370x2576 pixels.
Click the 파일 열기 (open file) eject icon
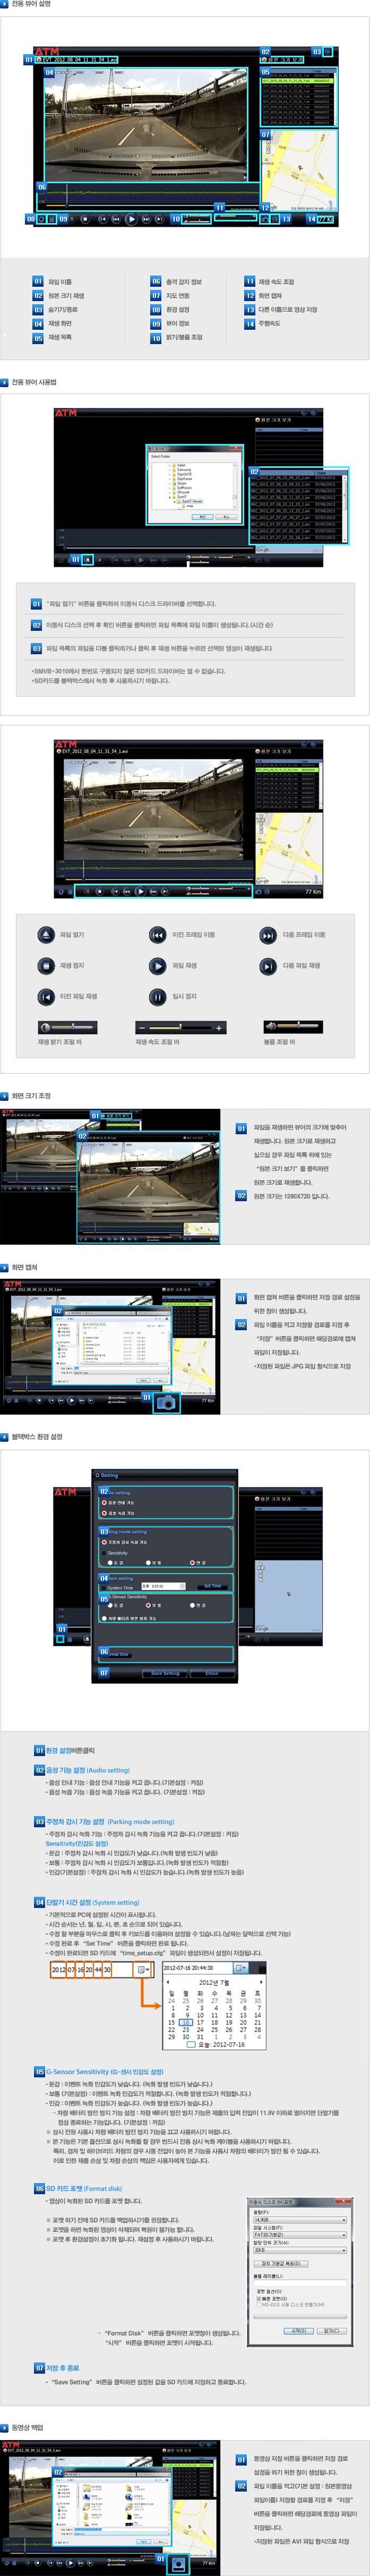46,935
